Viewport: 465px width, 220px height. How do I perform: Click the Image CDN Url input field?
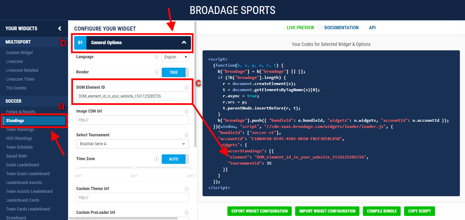point(132,120)
